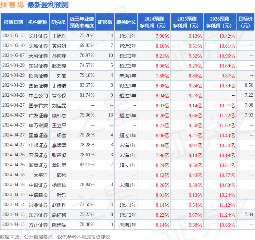Click 2026 forecast value 9.87亿
The height and width of the screenshot is (240, 255).
pyautogui.click(x=228, y=76)
